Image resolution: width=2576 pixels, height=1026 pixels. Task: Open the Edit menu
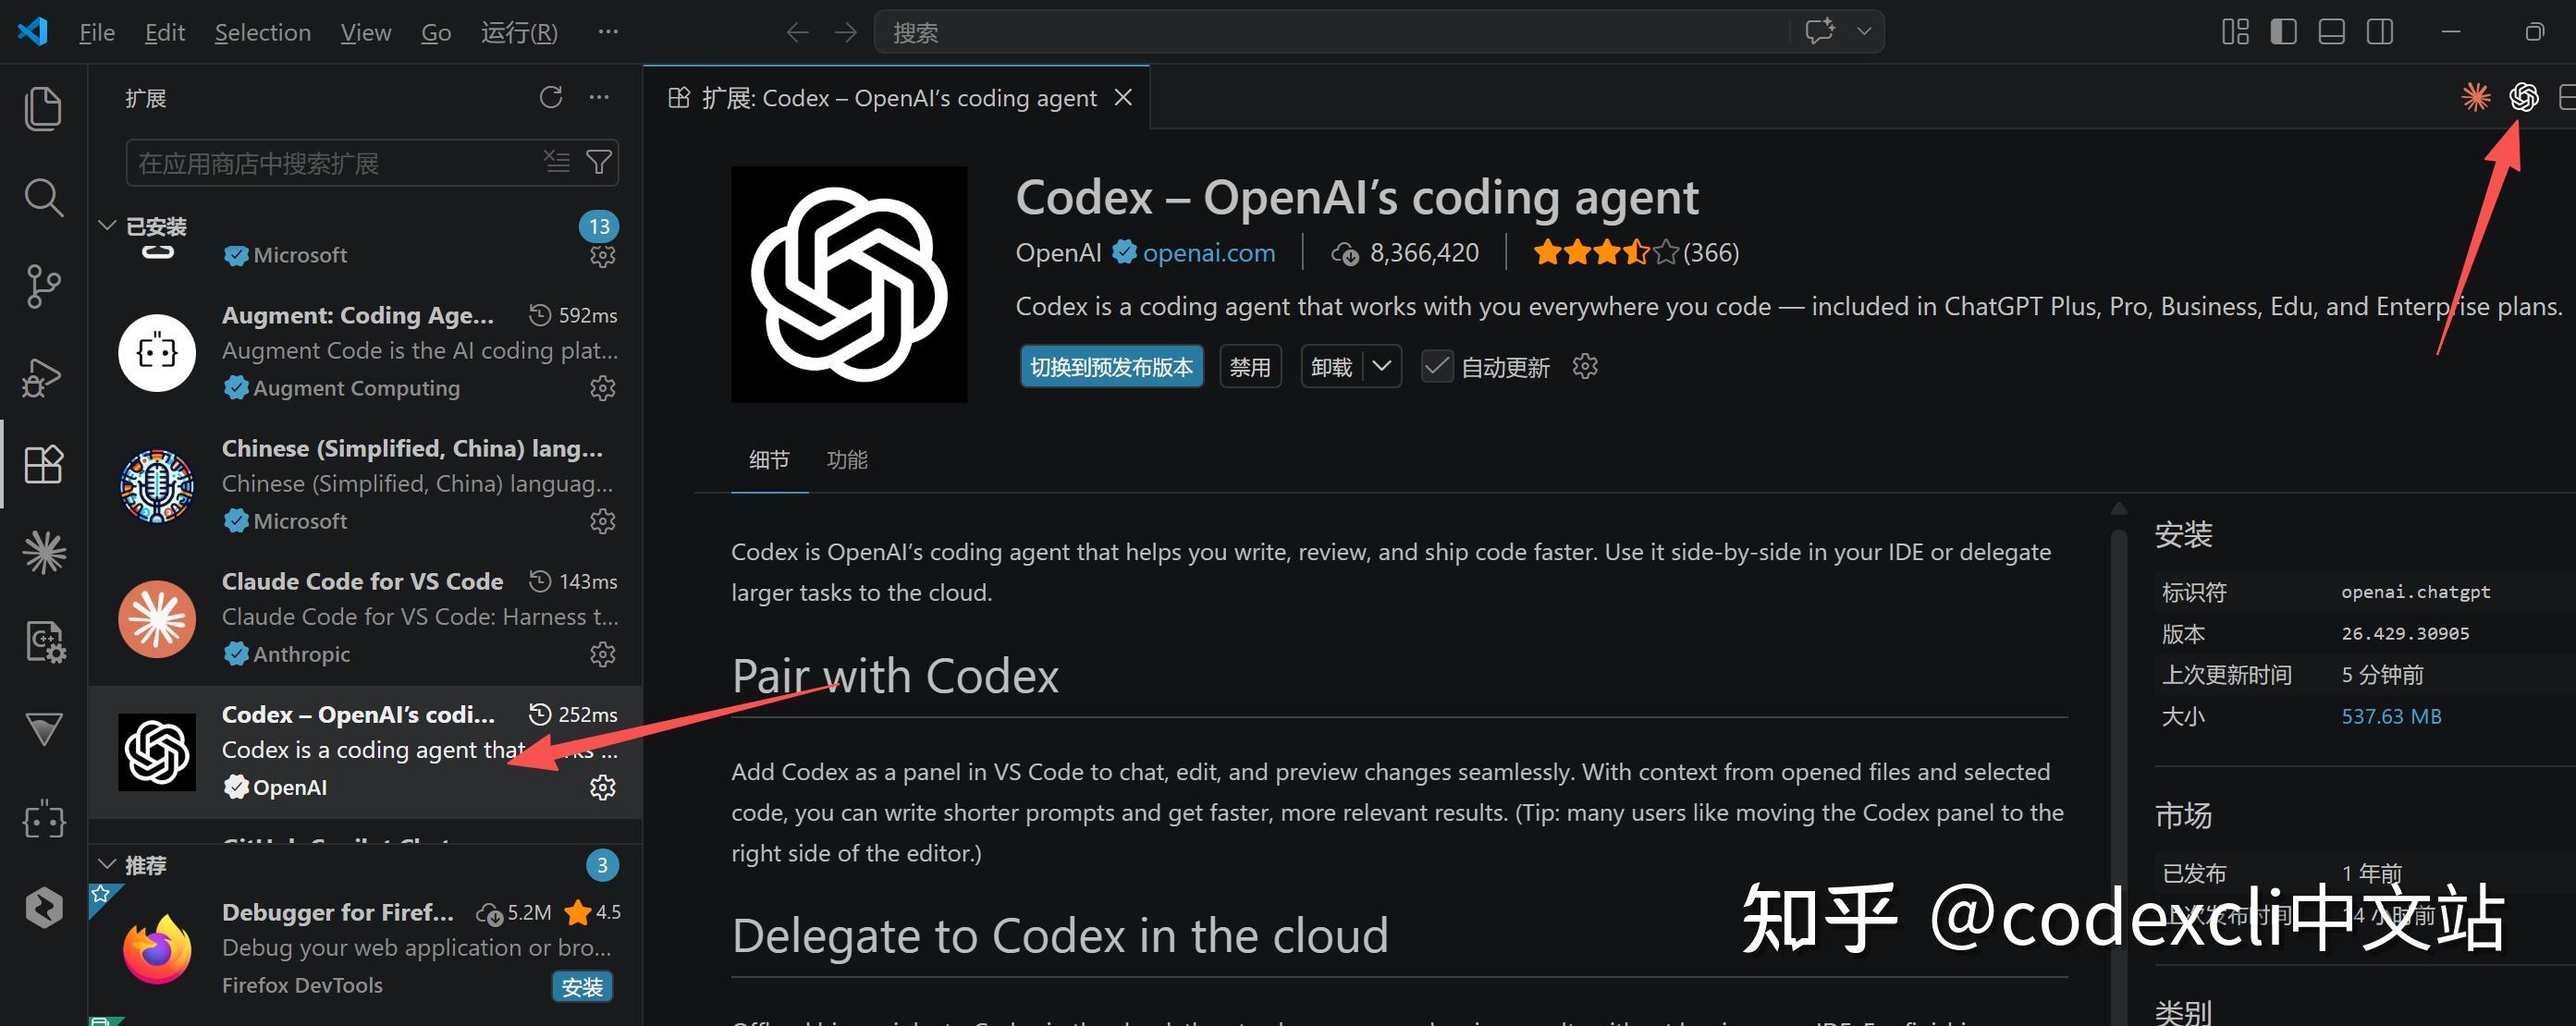point(164,33)
